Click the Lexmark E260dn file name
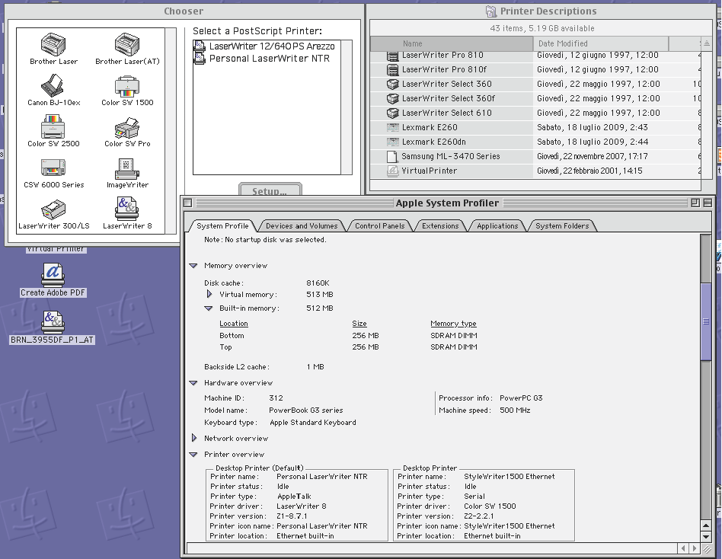Screen dimensions: 722x559 pyautogui.click(x=434, y=142)
